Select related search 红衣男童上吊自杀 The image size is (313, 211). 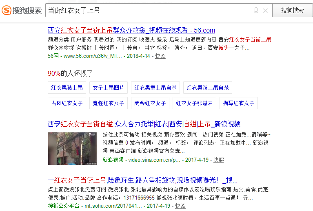click(x=155, y=88)
